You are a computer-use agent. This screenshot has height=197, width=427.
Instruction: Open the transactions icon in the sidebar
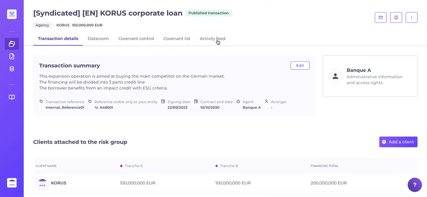coord(12,44)
